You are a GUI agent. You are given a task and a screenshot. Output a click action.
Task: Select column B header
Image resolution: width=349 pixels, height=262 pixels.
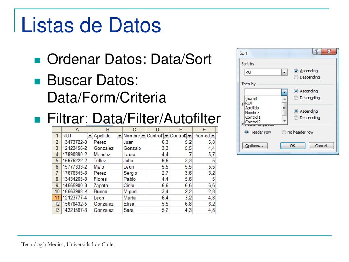(108, 130)
